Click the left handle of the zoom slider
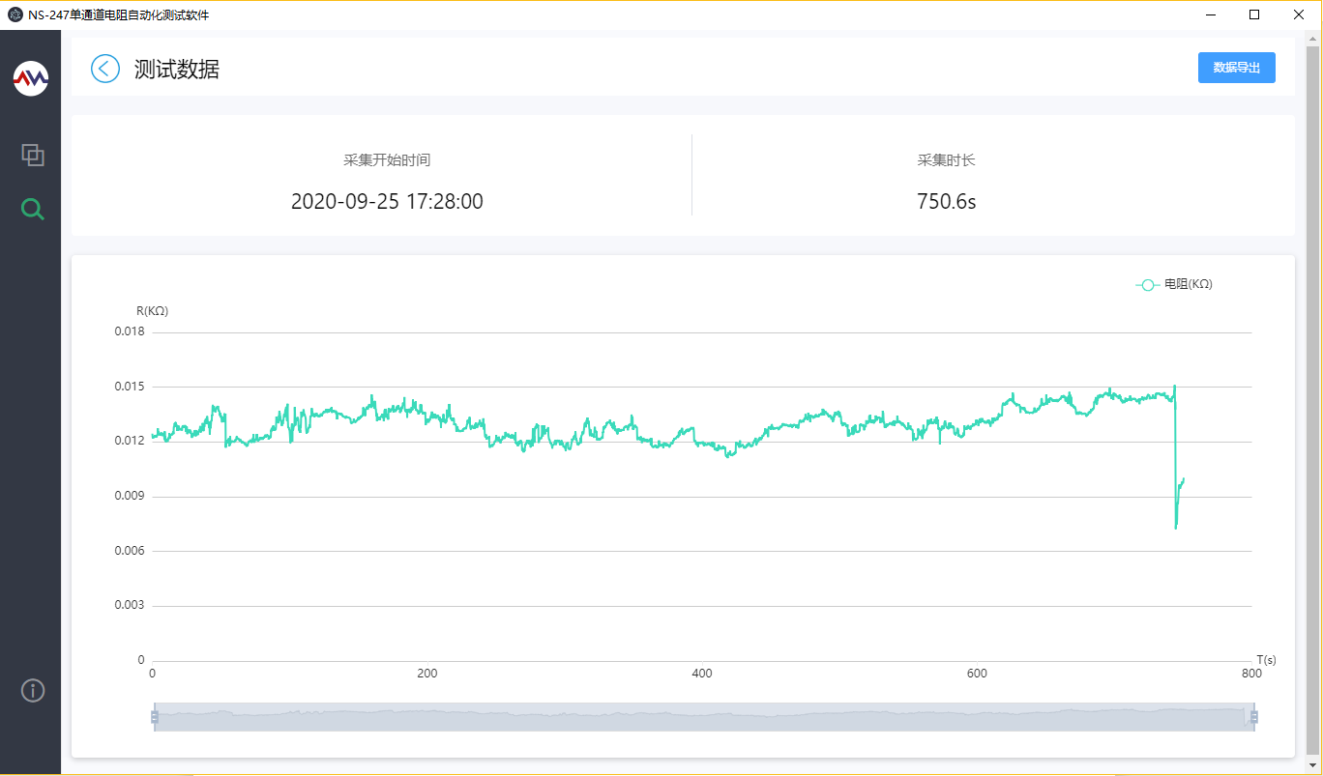 [155, 716]
